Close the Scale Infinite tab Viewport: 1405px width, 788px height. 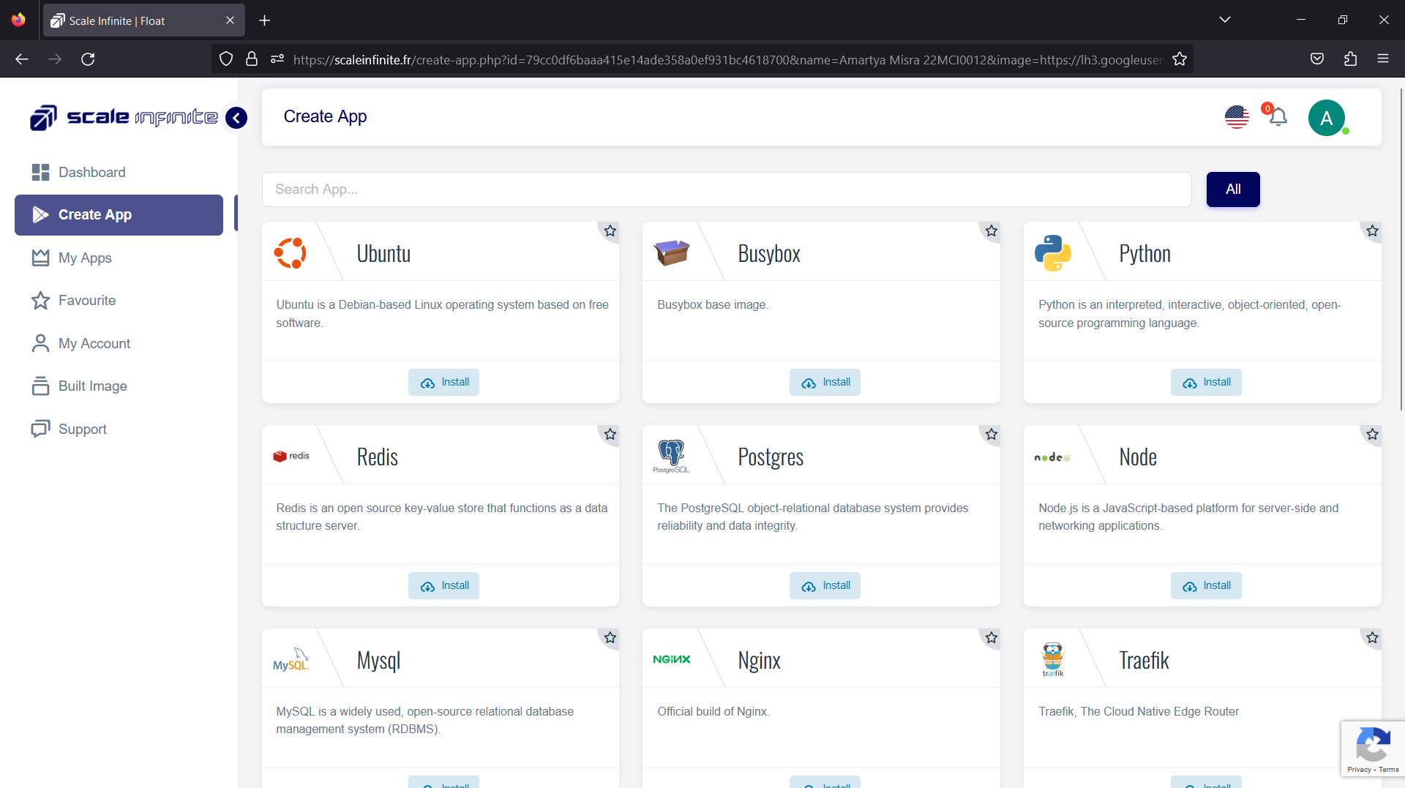[230, 20]
